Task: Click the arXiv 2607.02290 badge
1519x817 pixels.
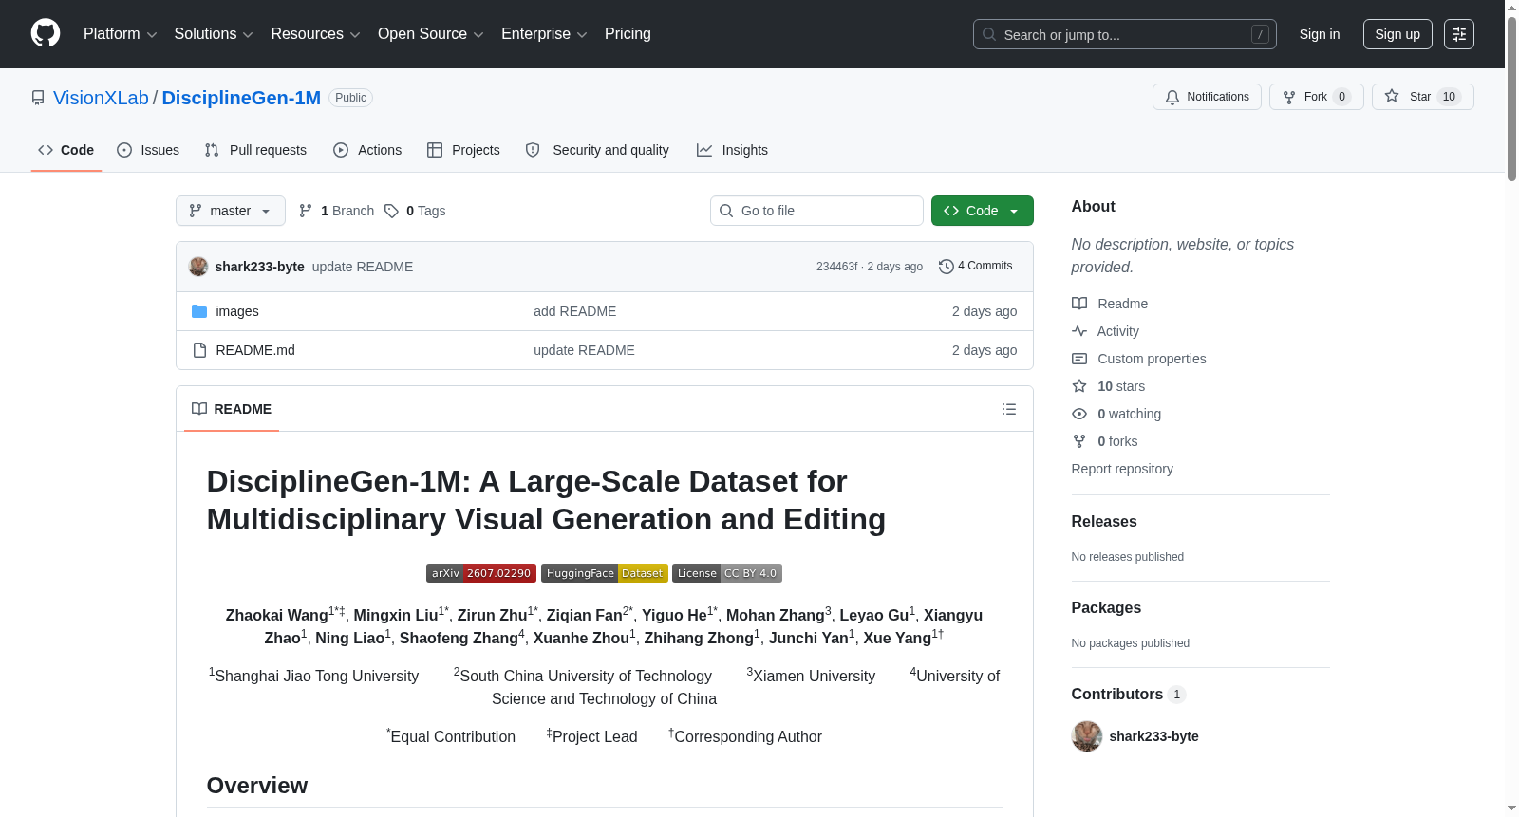Action: [x=481, y=573]
